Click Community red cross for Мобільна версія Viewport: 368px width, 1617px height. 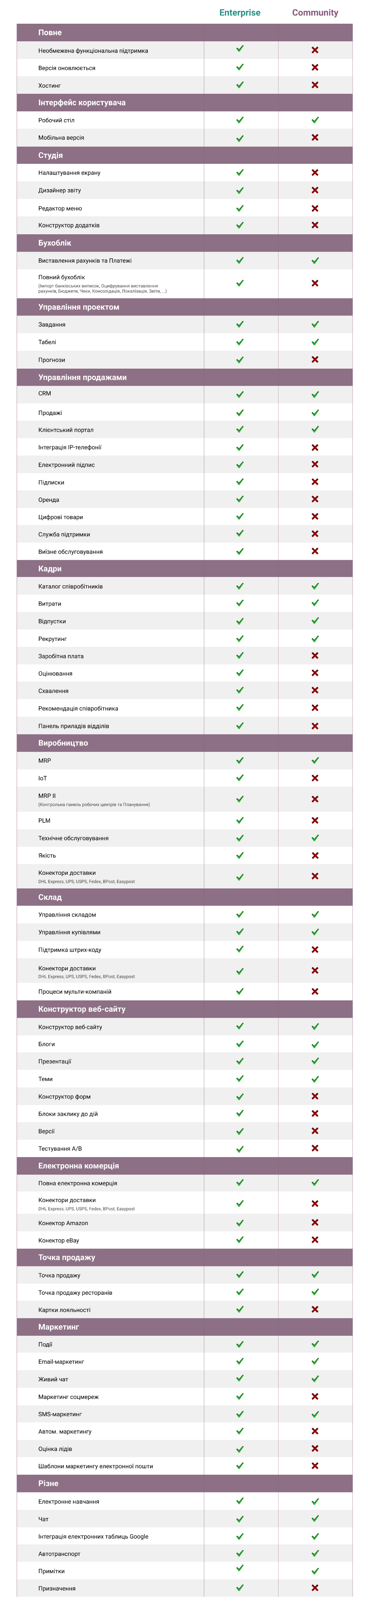314,138
